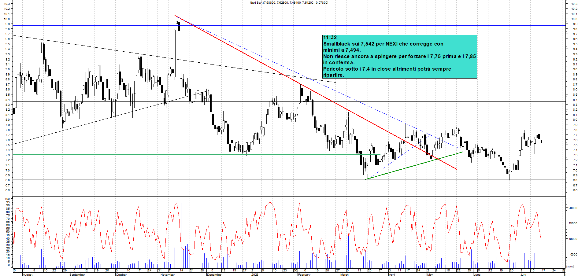Click the 'December' month label
This screenshot has width=578, height=276.
coord(214,274)
